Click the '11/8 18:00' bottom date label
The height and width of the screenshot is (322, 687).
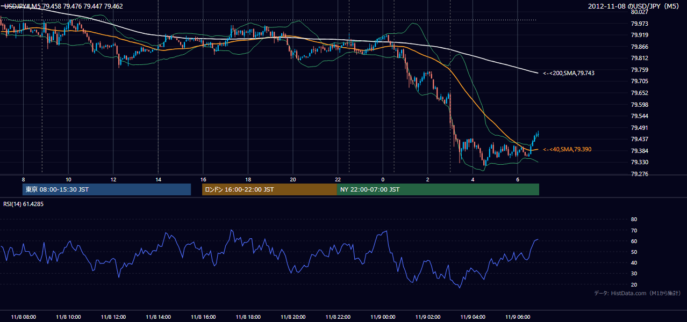[248, 317]
